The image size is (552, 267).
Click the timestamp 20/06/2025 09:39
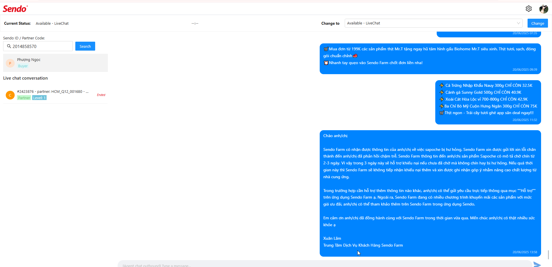pyautogui.click(x=525, y=70)
